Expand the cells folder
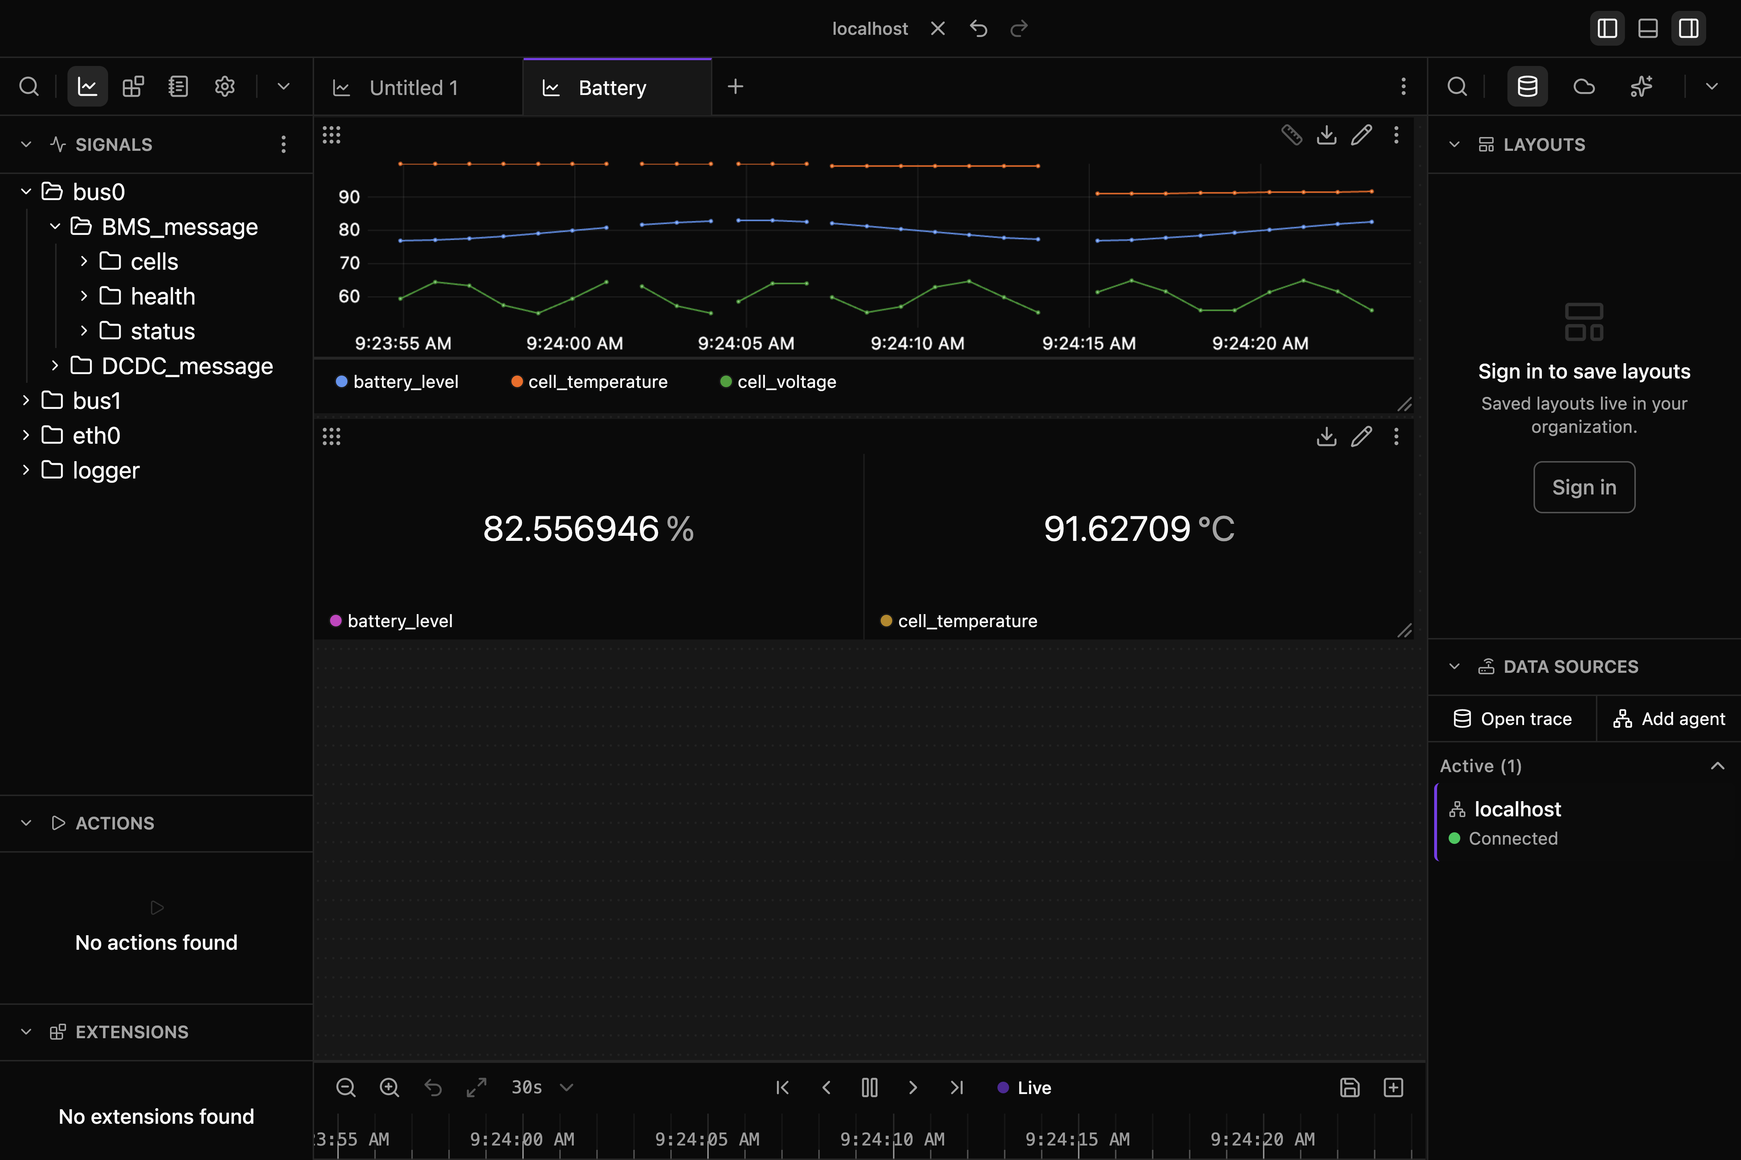Viewport: 1741px width, 1160px height. 85,261
